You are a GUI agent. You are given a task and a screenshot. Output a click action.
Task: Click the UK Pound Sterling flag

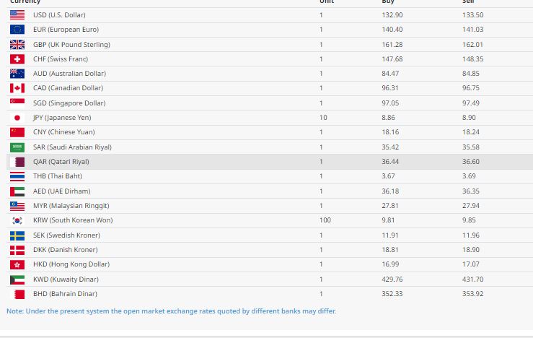(17, 45)
